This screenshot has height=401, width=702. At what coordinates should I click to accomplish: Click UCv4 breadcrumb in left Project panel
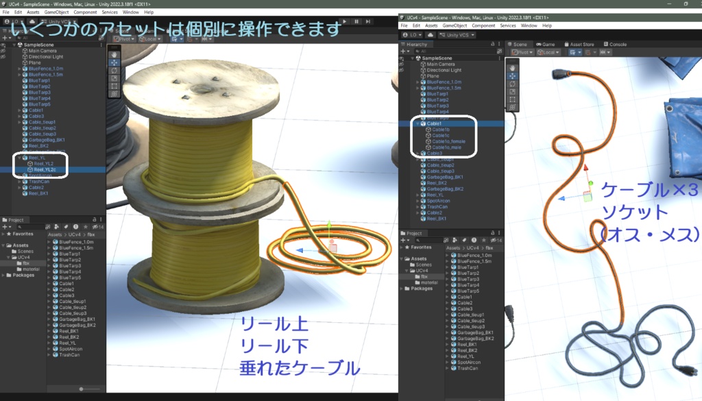tap(74, 234)
